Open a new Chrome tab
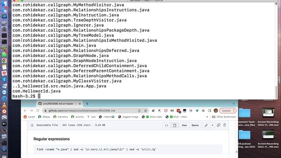This screenshot has height=158, width=281. [87, 104]
